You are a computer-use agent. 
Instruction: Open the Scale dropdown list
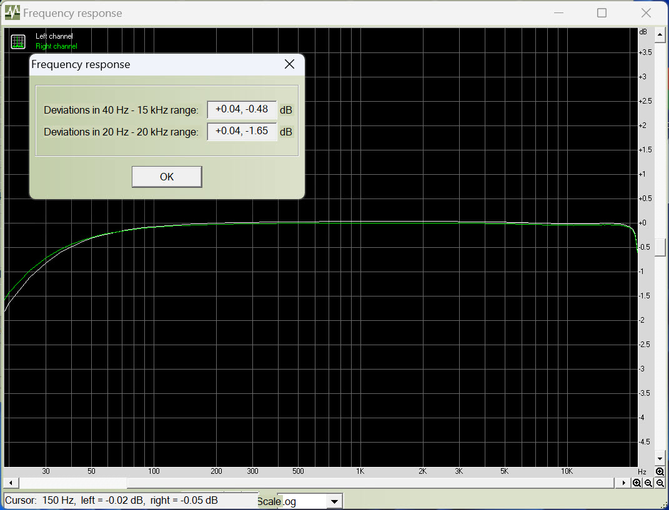(335, 501)
